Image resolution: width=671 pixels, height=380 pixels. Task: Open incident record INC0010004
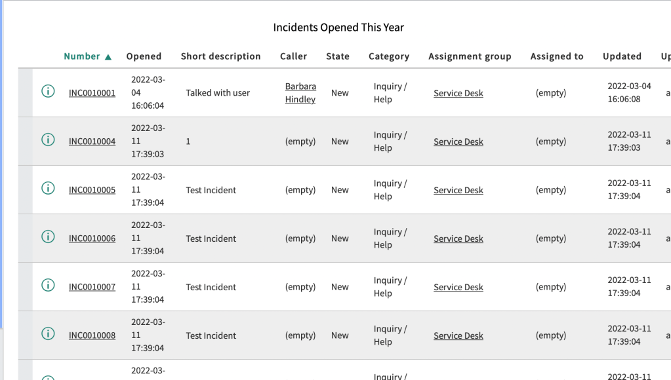92,142
